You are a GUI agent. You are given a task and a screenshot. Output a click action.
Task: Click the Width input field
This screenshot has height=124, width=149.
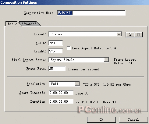[56, 43]
